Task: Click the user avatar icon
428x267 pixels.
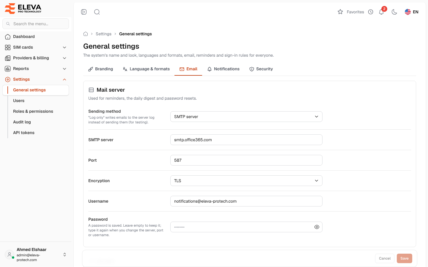Action: (10, 255)
